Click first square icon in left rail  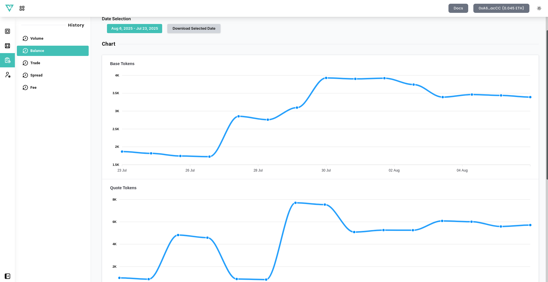[7, 31]
